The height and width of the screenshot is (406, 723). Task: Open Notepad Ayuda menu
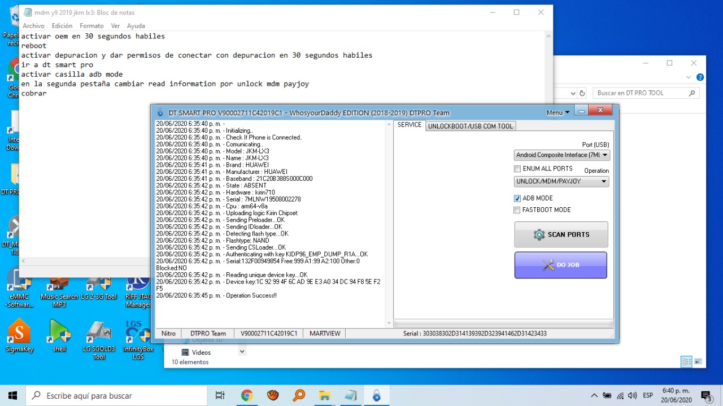click(136, 26)
